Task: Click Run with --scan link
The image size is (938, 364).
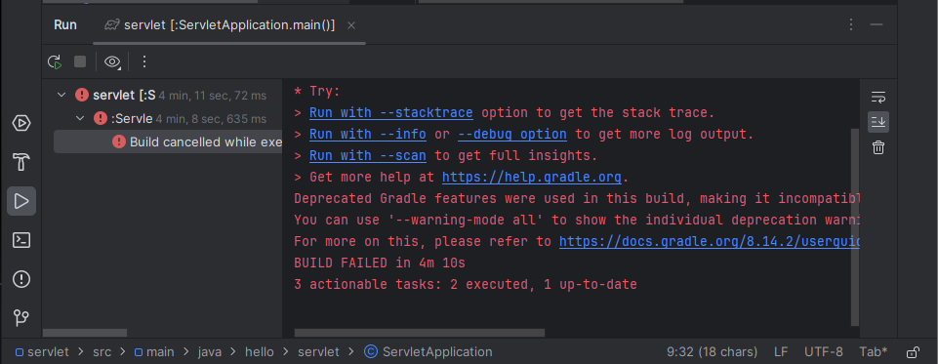Action: [x=368, y=156]
